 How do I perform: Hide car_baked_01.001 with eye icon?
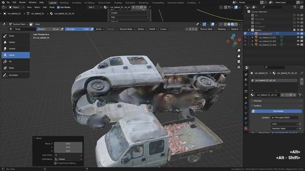tap(298, 38)
